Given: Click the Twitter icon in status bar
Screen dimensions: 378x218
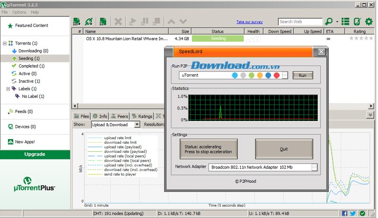Looking at the screenshot, I should point(353,213).
